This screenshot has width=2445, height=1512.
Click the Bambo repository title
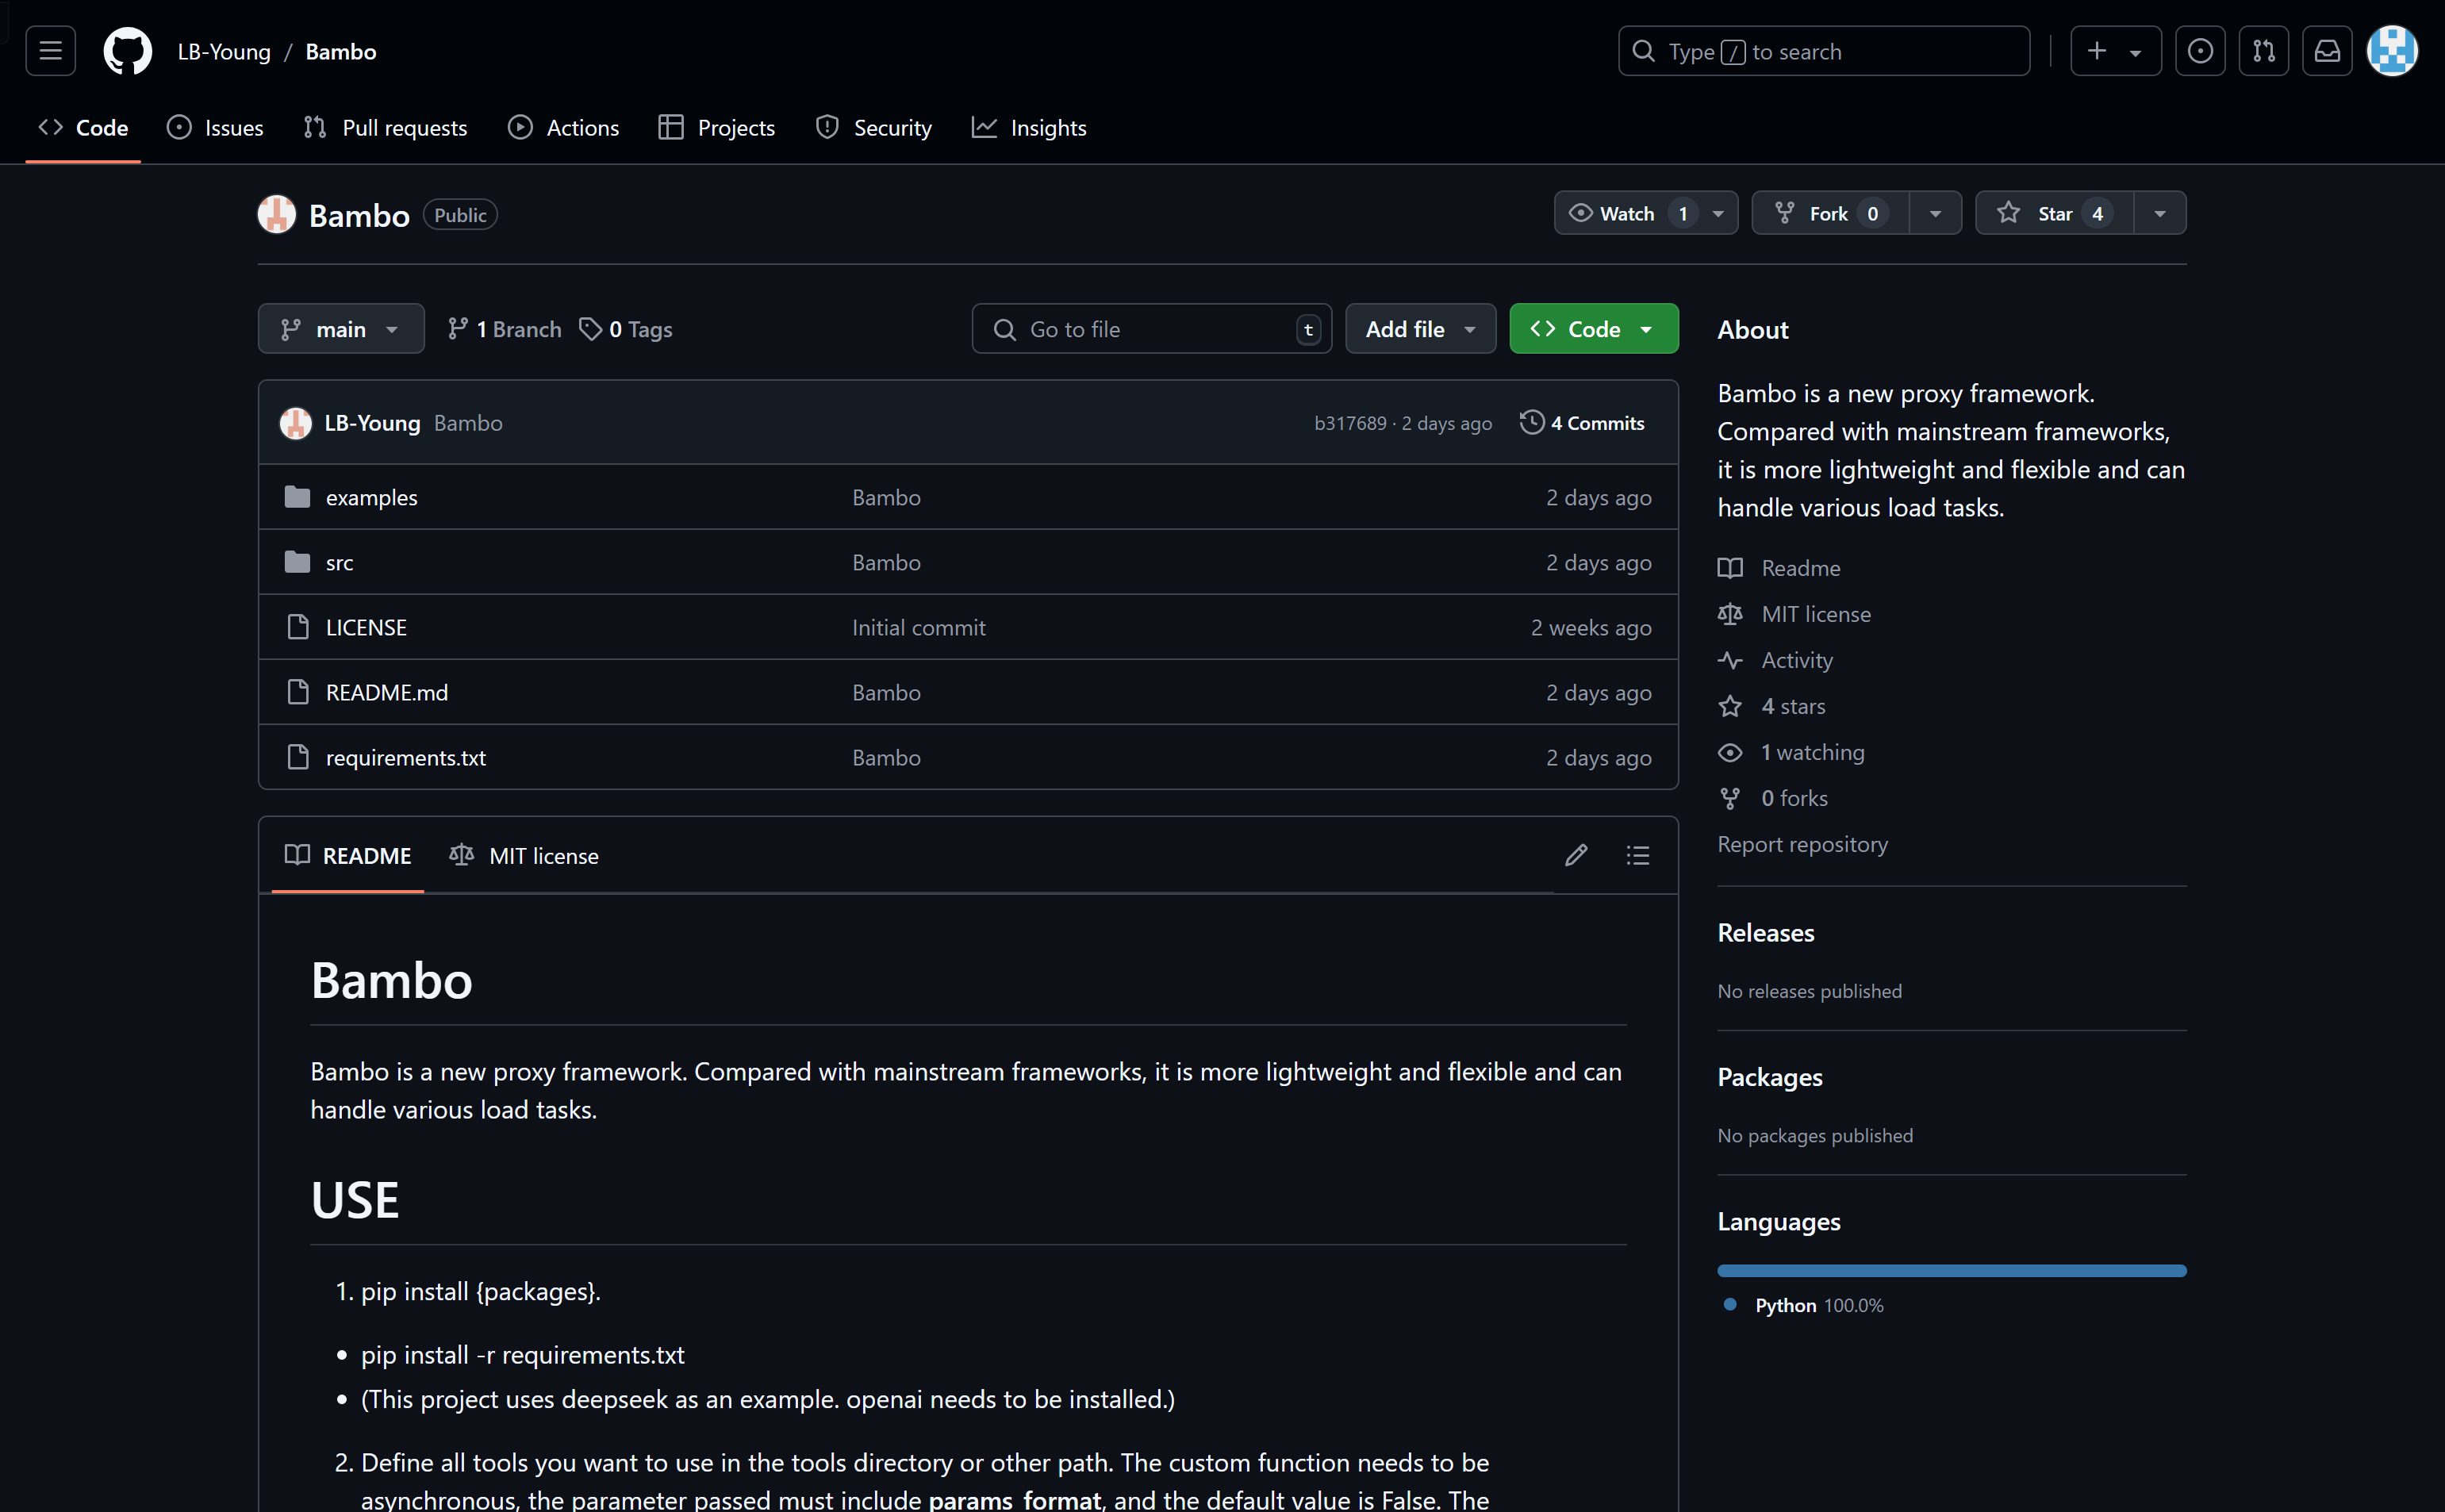359,215
